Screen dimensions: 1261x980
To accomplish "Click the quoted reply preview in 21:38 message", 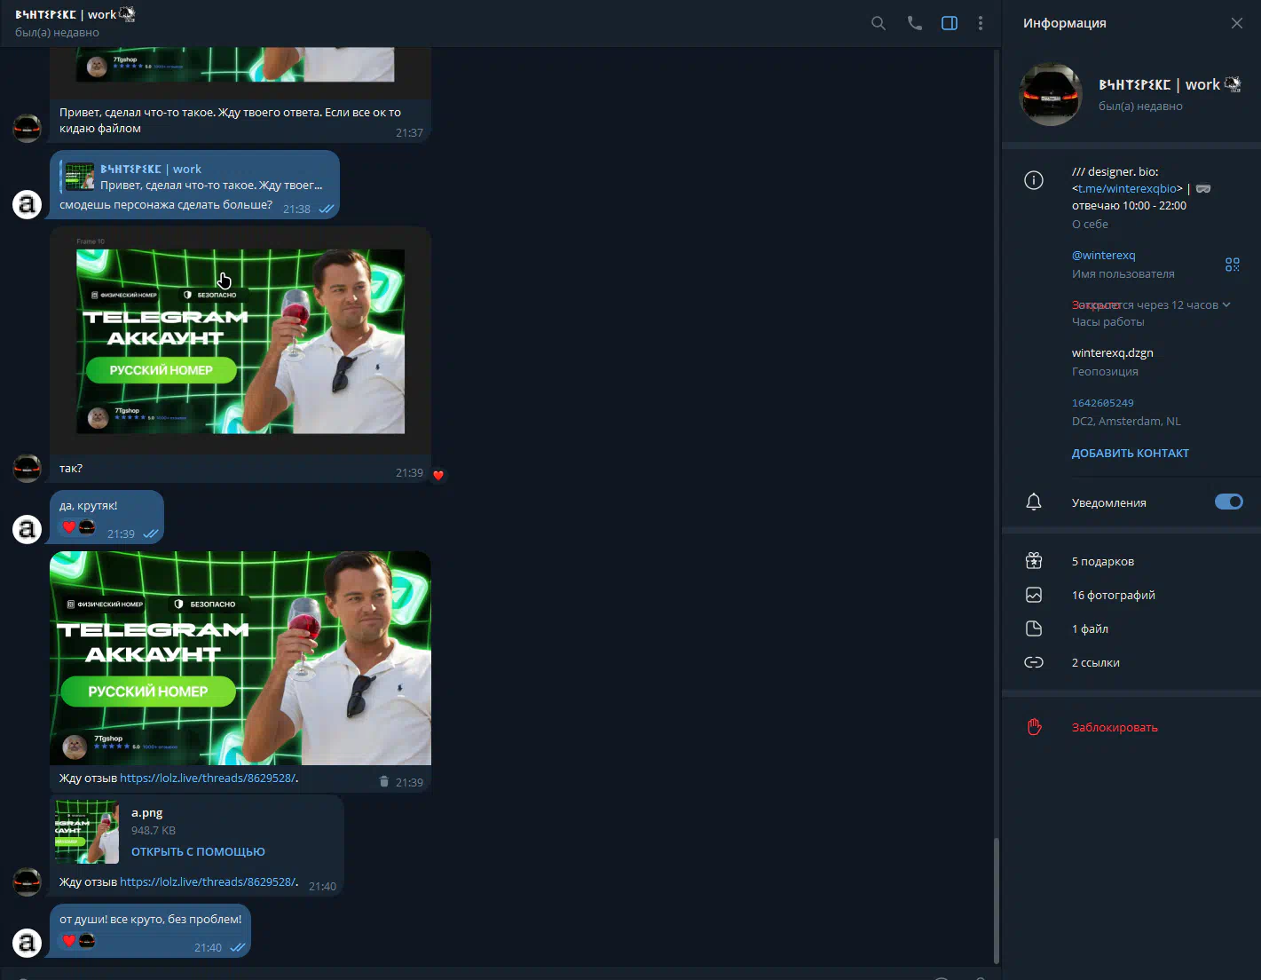I will 195,177.
